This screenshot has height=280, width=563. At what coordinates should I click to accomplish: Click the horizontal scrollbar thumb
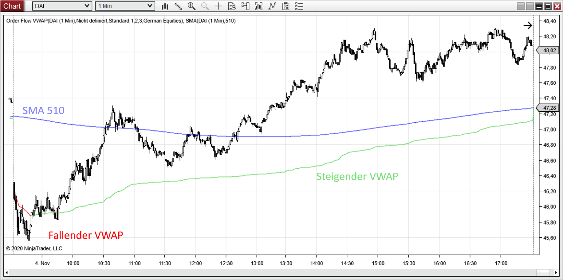point(543,272)
